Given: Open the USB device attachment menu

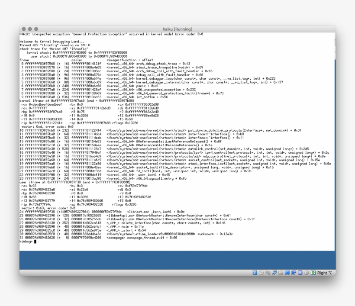Looking at the screenshot, I should point(300,273).
